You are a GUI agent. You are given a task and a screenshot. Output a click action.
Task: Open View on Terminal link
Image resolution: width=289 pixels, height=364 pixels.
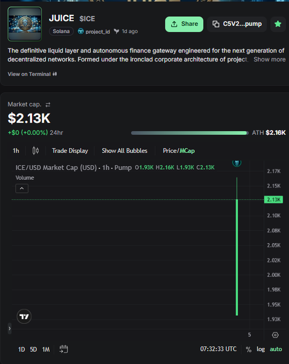32,74
